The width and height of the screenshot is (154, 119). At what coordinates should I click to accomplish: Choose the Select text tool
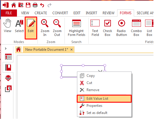[19, 26]
